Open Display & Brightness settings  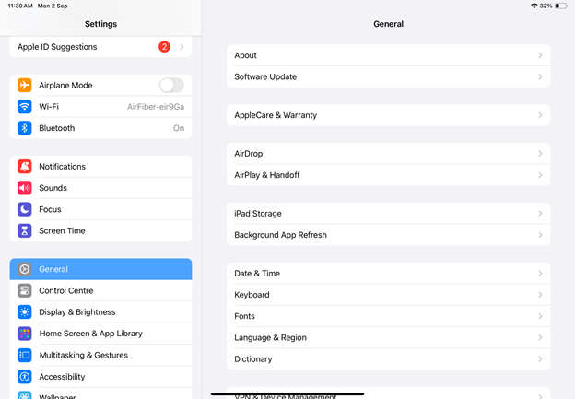[x=100, y=312]
